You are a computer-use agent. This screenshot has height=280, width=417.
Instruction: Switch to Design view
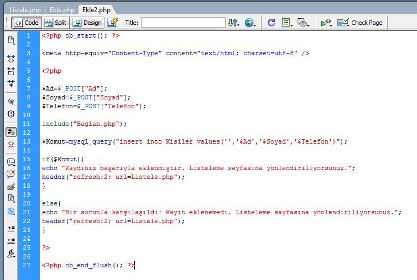tap(87, 23)
